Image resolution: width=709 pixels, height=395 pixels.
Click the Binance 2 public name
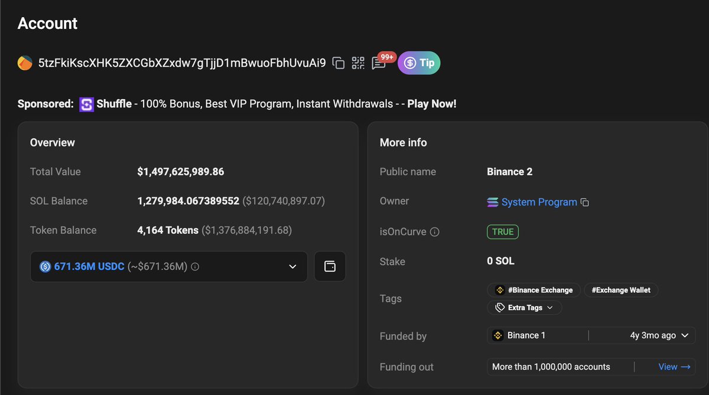tap(510, 172)
